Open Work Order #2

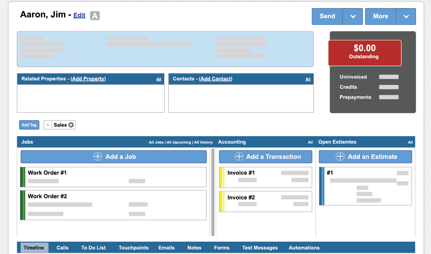pos(113,205)
